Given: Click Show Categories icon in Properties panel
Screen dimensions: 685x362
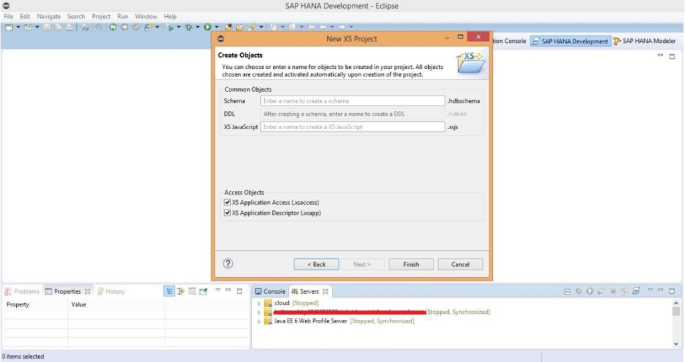Looking at the screenshot, I should [x=170, y=292].
